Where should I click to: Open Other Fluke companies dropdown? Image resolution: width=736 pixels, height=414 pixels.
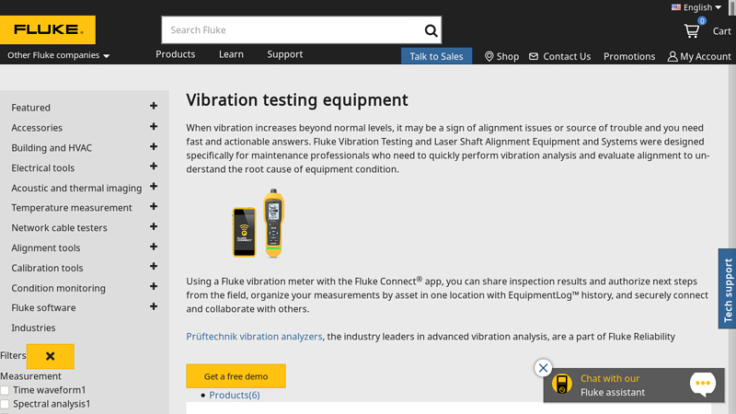click(58, 55)
